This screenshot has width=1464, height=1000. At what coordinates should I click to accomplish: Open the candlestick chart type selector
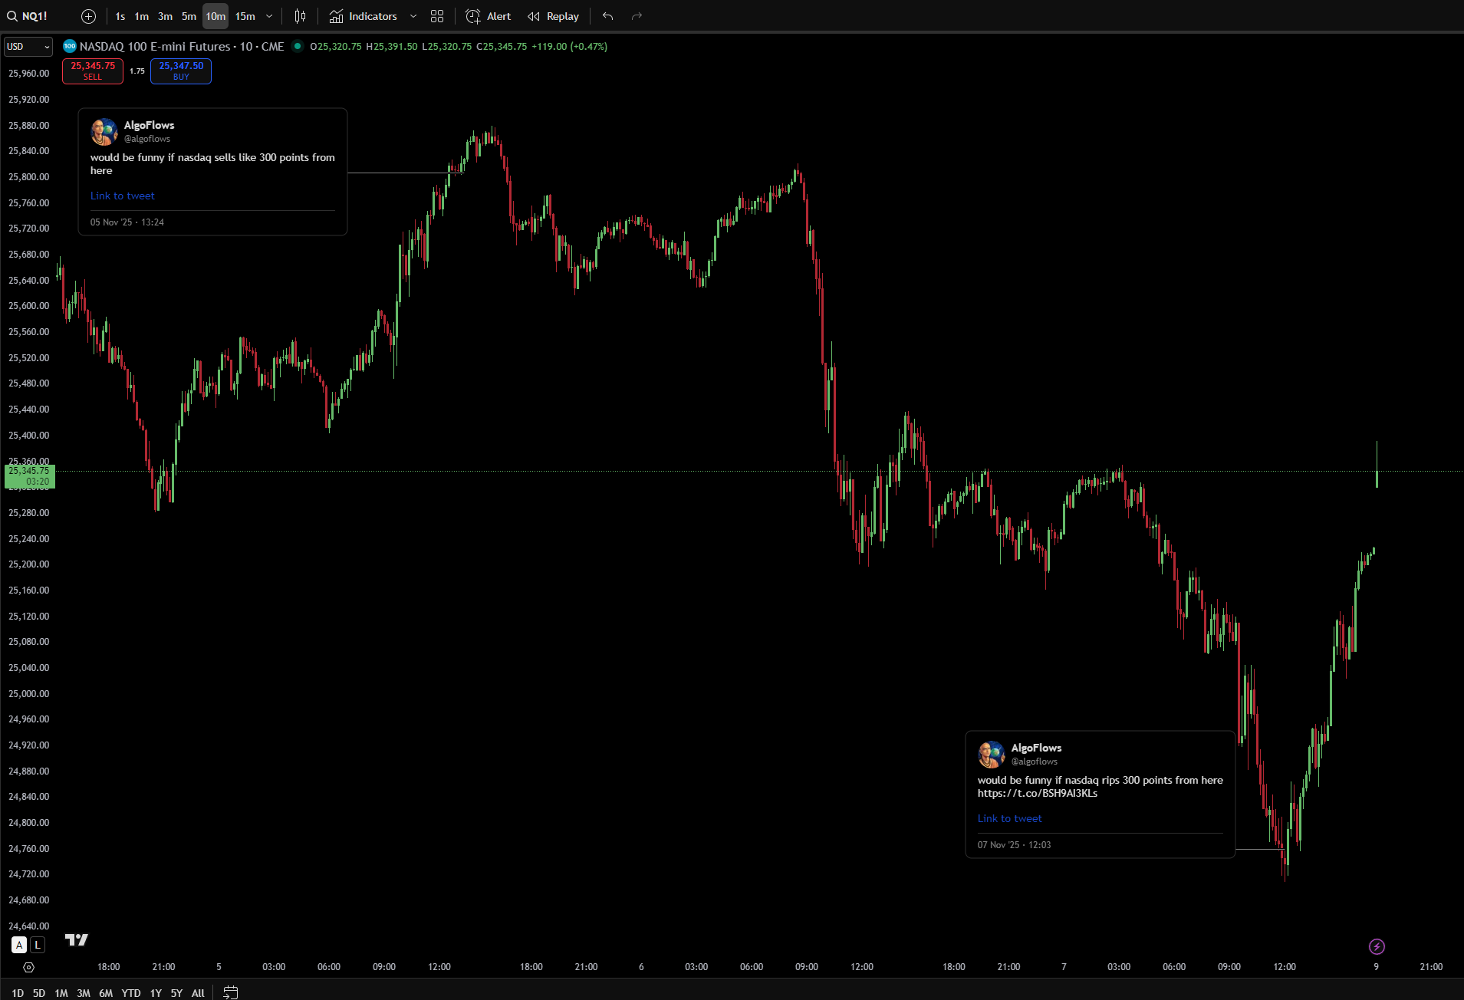pos(300,16)
